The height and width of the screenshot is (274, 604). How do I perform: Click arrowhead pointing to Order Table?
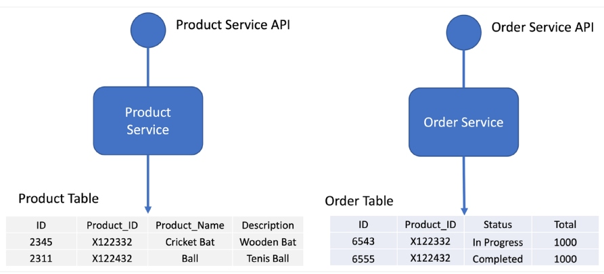463,210
